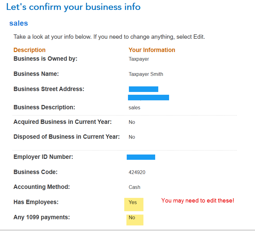Click "No" beside Acquired Business in Current Year
Viewport: 255px width, 231px height.
[x=132, y=122]
